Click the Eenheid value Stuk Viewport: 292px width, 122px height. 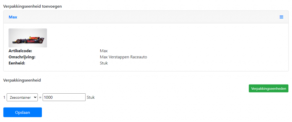[104, 63]
